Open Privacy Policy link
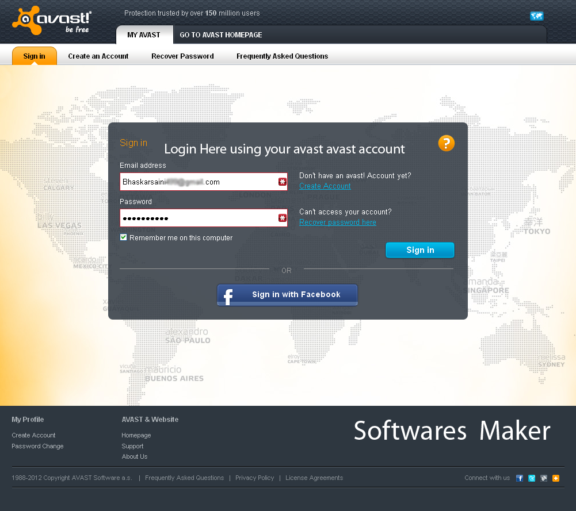The image size is (576, 511). (254, 478)
